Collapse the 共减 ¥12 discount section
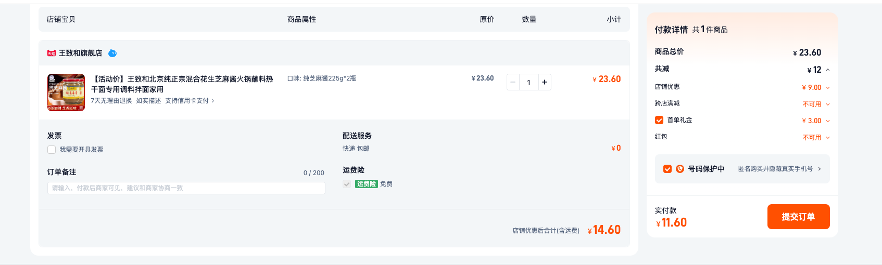 (x=828, y=70)
